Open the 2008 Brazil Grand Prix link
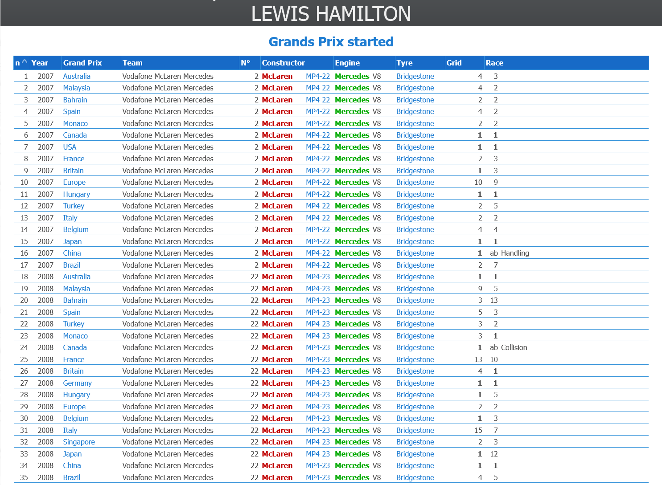Viewport: 662px width, 485px height. coord(71,477)
